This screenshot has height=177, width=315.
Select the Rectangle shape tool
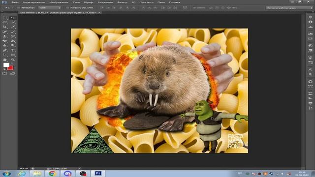[x=13, y=55]
